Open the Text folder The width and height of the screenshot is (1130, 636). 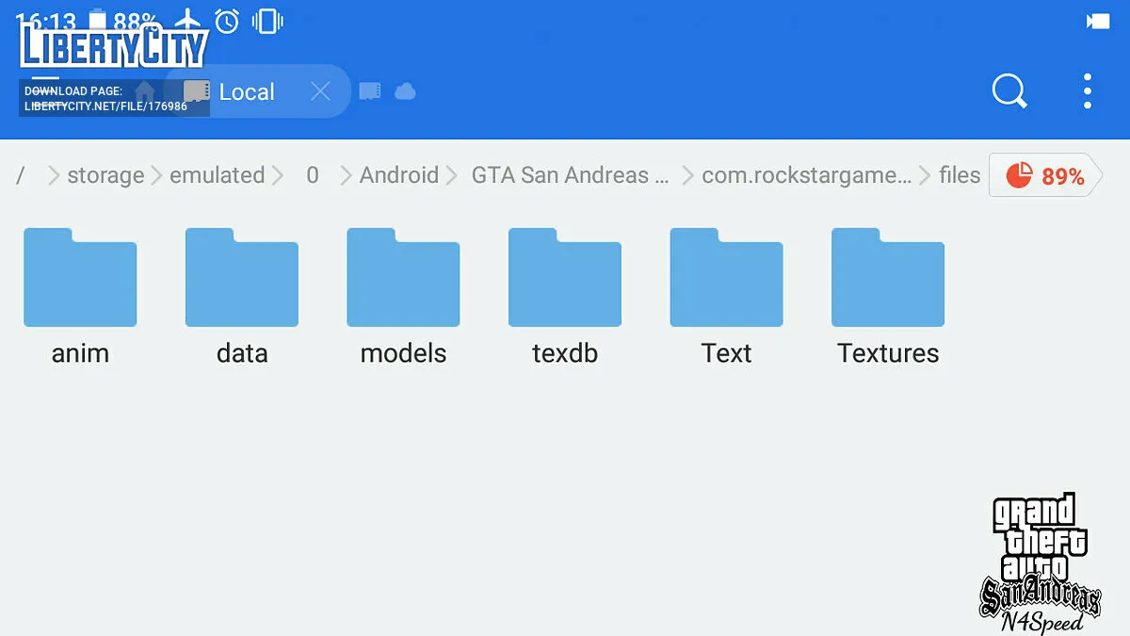pos(726,298)
